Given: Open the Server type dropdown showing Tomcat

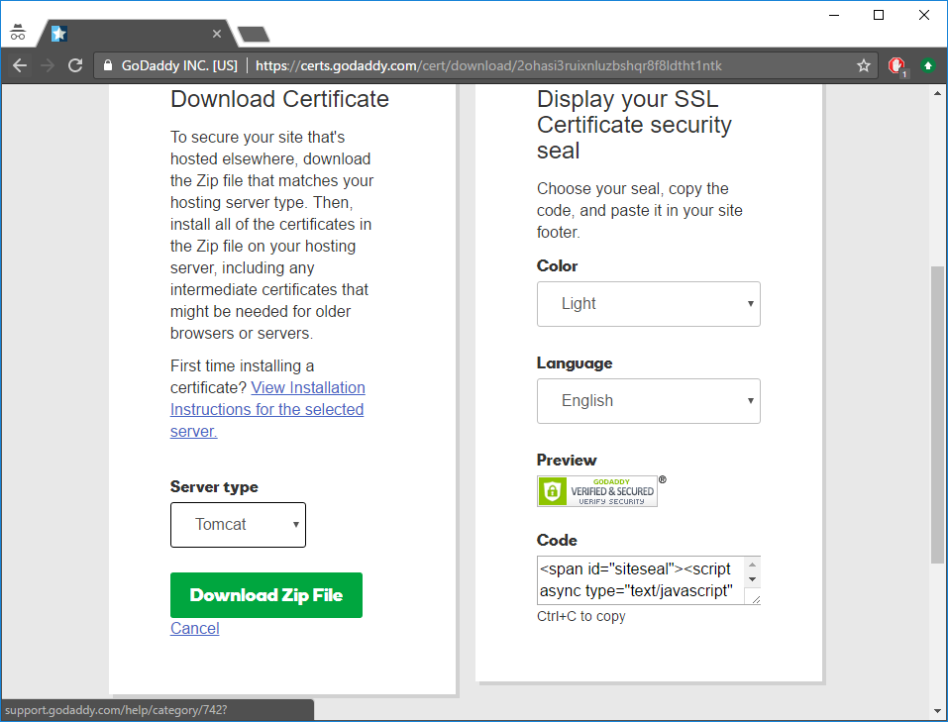Looking at the screenshot, I should (238, 525).
